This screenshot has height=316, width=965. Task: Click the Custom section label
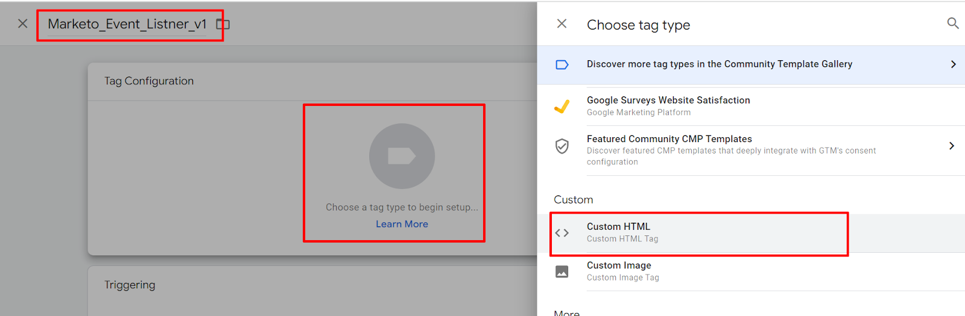pyautogui.click(x=573, y=200)
